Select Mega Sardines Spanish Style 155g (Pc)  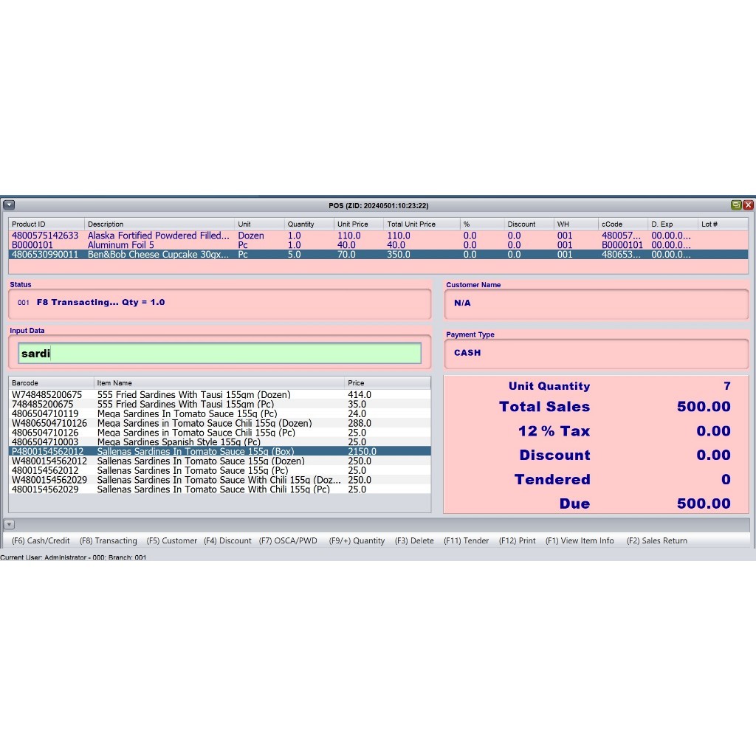pyautogui.click(x=220, y=442)
